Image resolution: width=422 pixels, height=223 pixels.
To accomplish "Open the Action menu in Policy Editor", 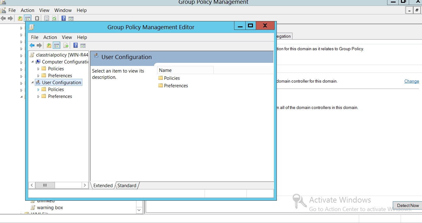I will (x=50, y=37).
